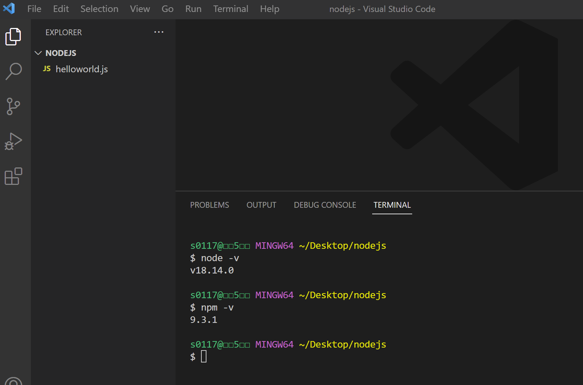Open the Selection menu
The width and height of the screenshot is (583, 385).
pos(100,9)
